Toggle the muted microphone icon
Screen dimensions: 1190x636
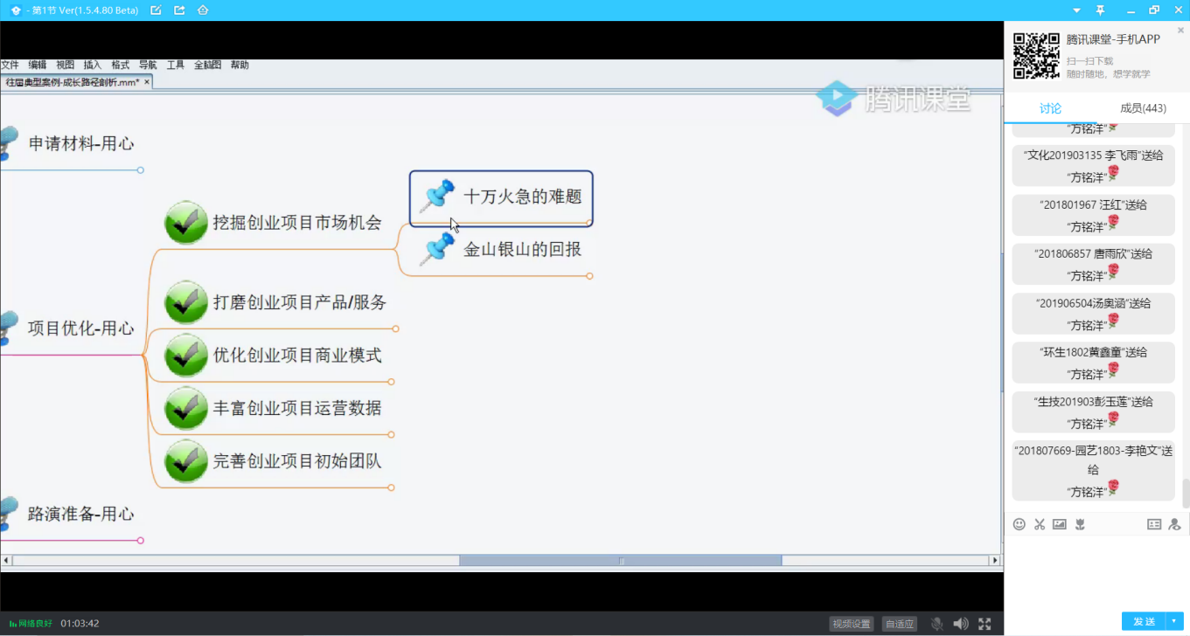click(x=936, y=624)
